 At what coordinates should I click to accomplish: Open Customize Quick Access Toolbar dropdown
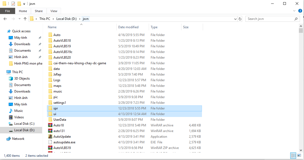(x=24, y=4)
